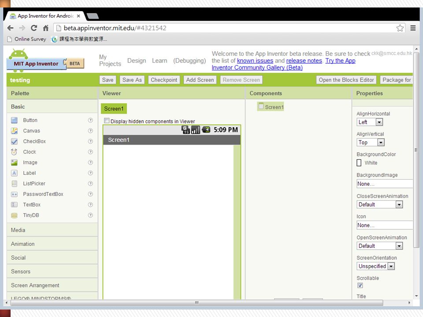Open the AlignHorizontal dropdown
The height and width of the screenshot is (317, 423).
pyautogui.click(x=370, y=122)
